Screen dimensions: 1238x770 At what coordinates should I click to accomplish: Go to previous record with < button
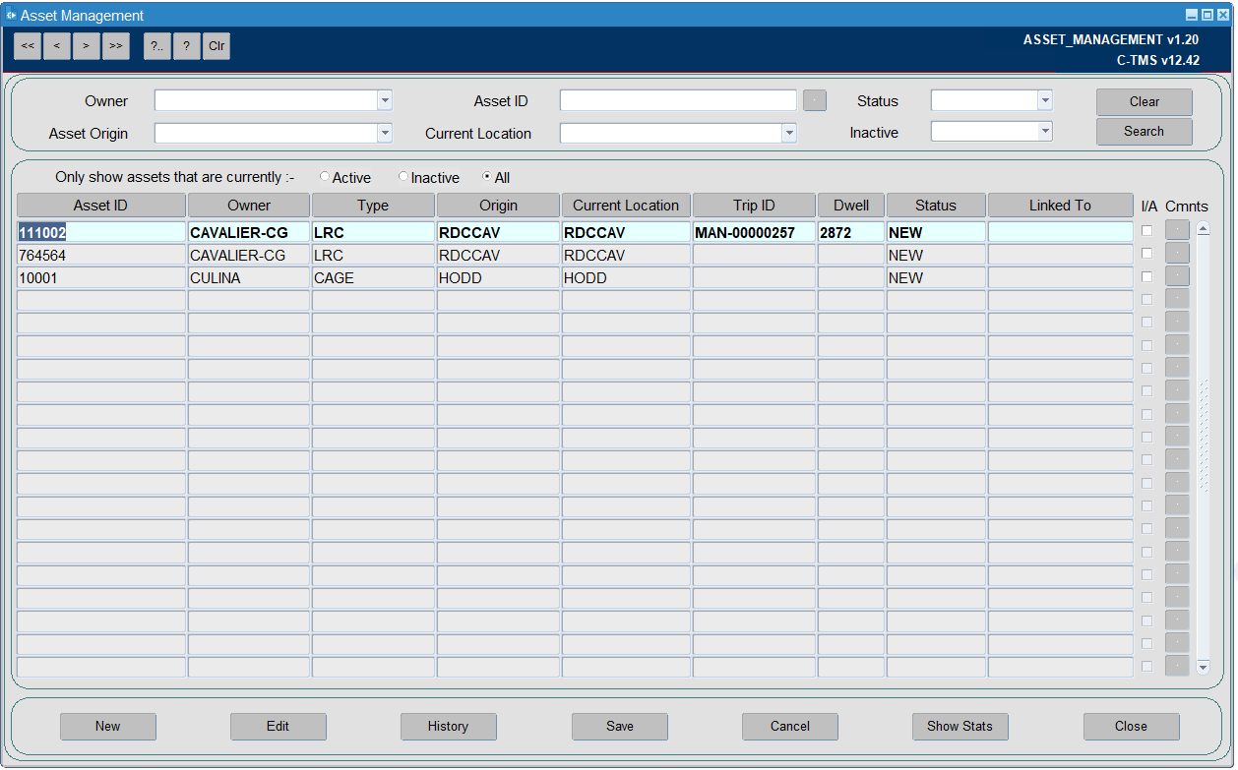coord(57,46)
